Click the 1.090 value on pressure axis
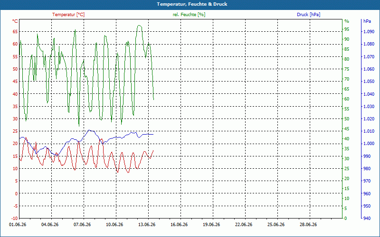 click(x=369, y=32)
